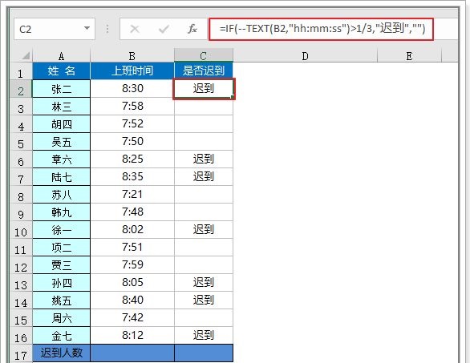Click cell B2 containing 8:30
The width and height of the screenshot is (470, 363).
132,88
